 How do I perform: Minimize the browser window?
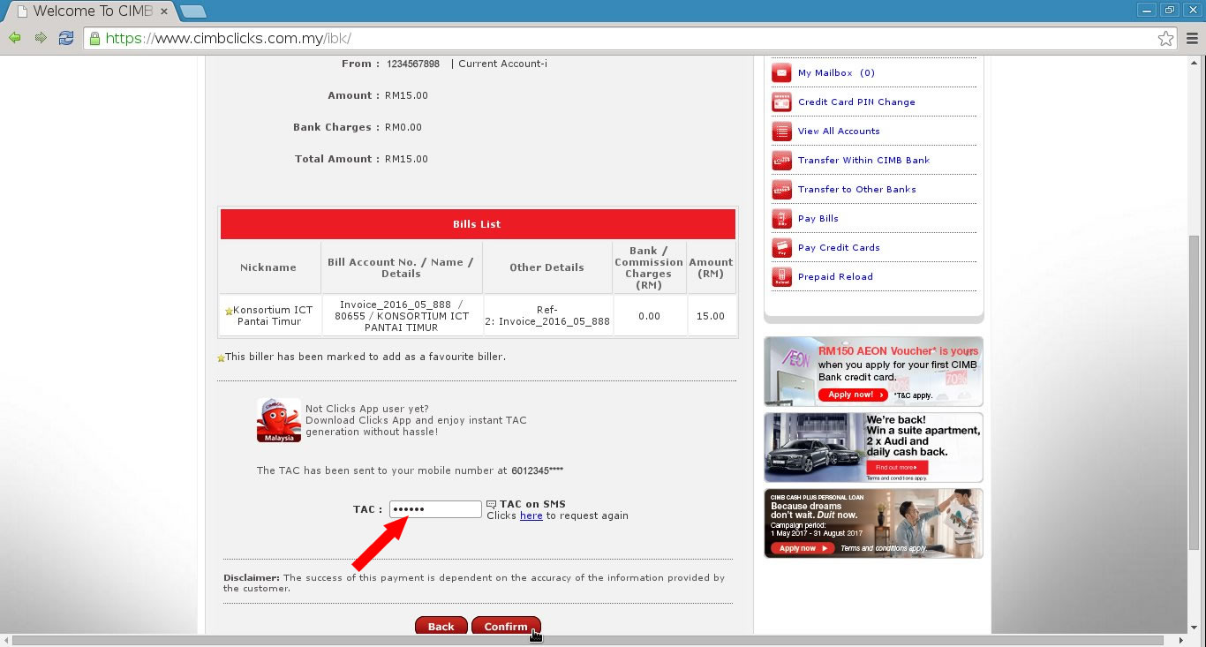click(x=1147, y=10)
